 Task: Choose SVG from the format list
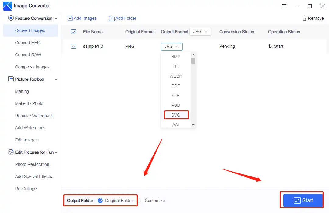[176, 115]
